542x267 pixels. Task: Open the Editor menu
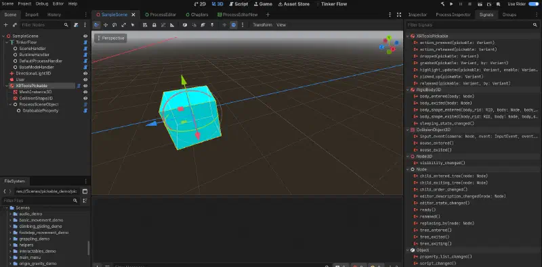58,4
